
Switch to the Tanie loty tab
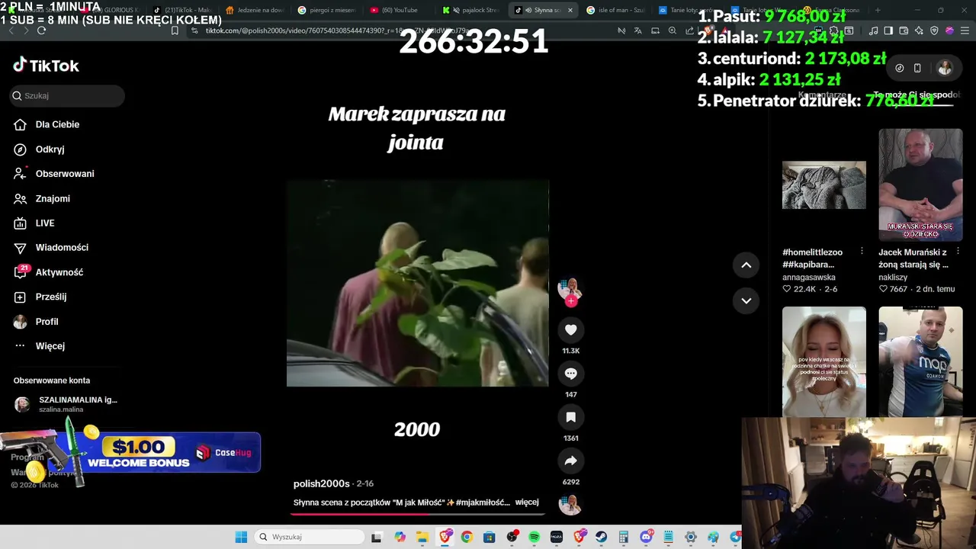(x=687, y=10)
